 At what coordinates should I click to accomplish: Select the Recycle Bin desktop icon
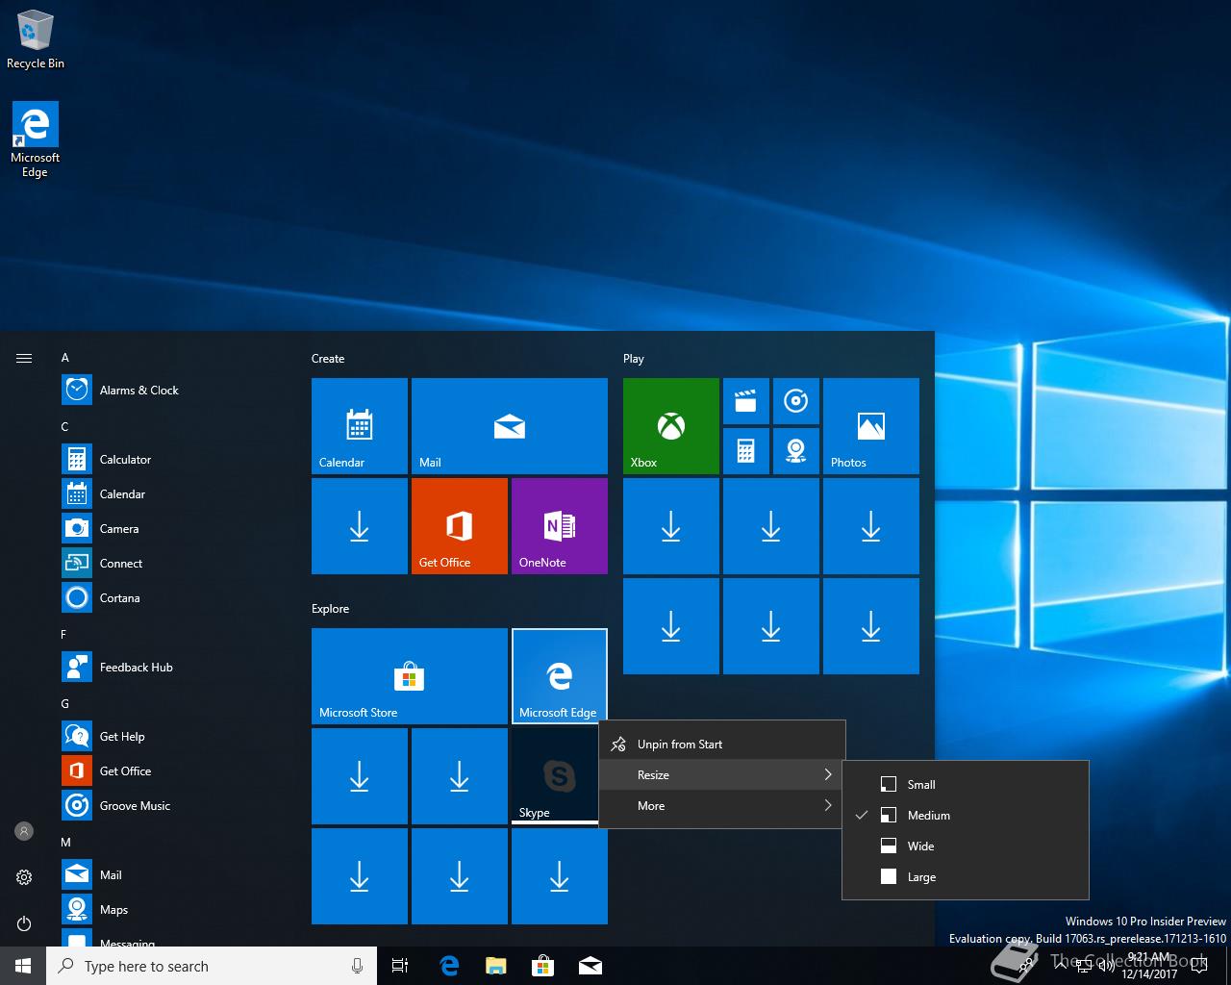coord(36,39)
